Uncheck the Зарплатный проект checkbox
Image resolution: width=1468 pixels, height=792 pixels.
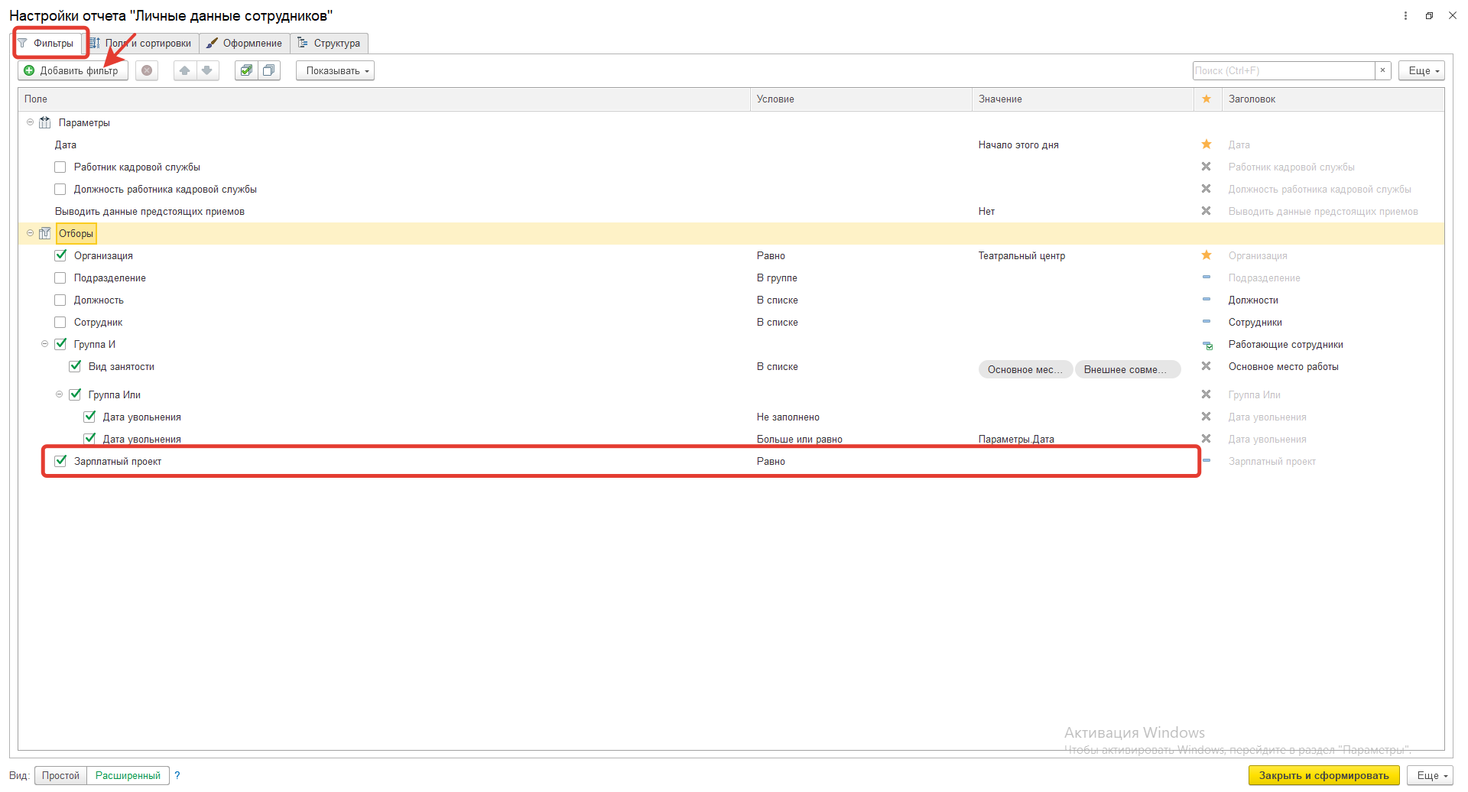coord(60,461)
